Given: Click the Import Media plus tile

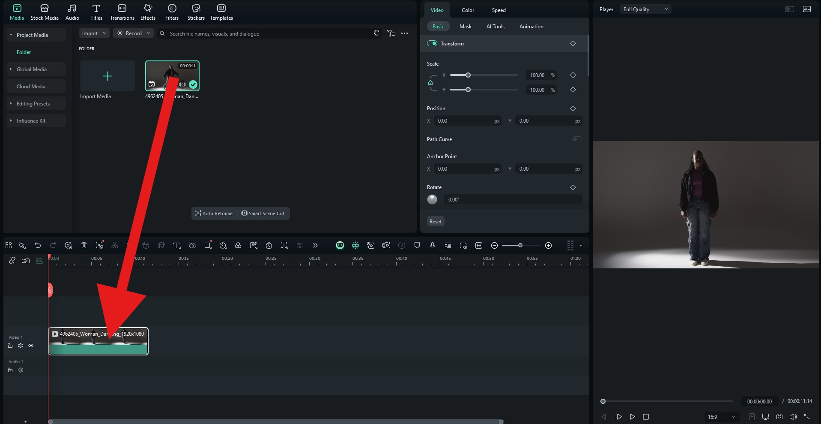Looking at the screenshot, I should (107, 76).
